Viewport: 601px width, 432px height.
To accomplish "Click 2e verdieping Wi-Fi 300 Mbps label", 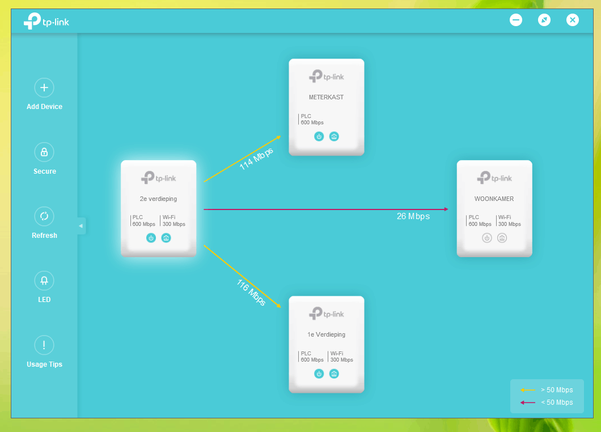I will [x=173, y=221].
